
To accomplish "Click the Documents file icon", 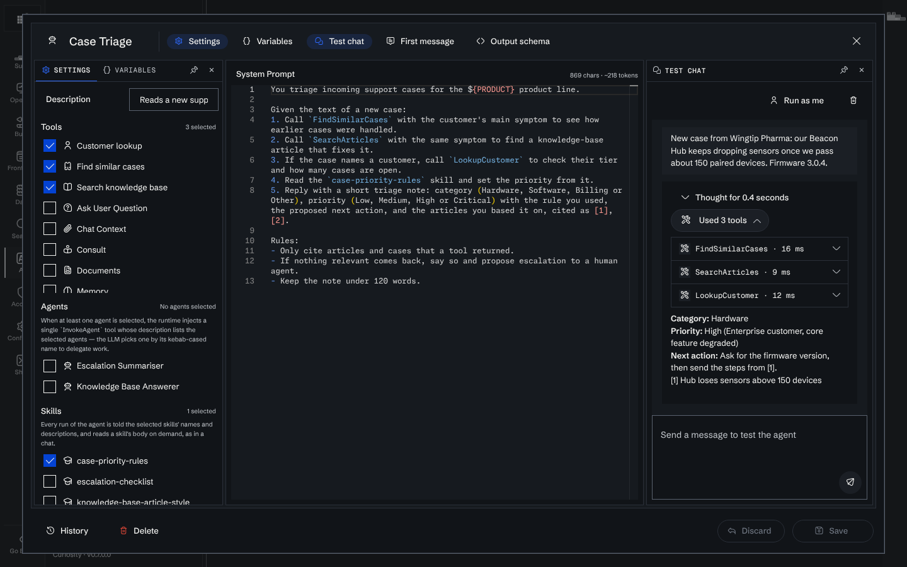I will (x=68, y=270).
